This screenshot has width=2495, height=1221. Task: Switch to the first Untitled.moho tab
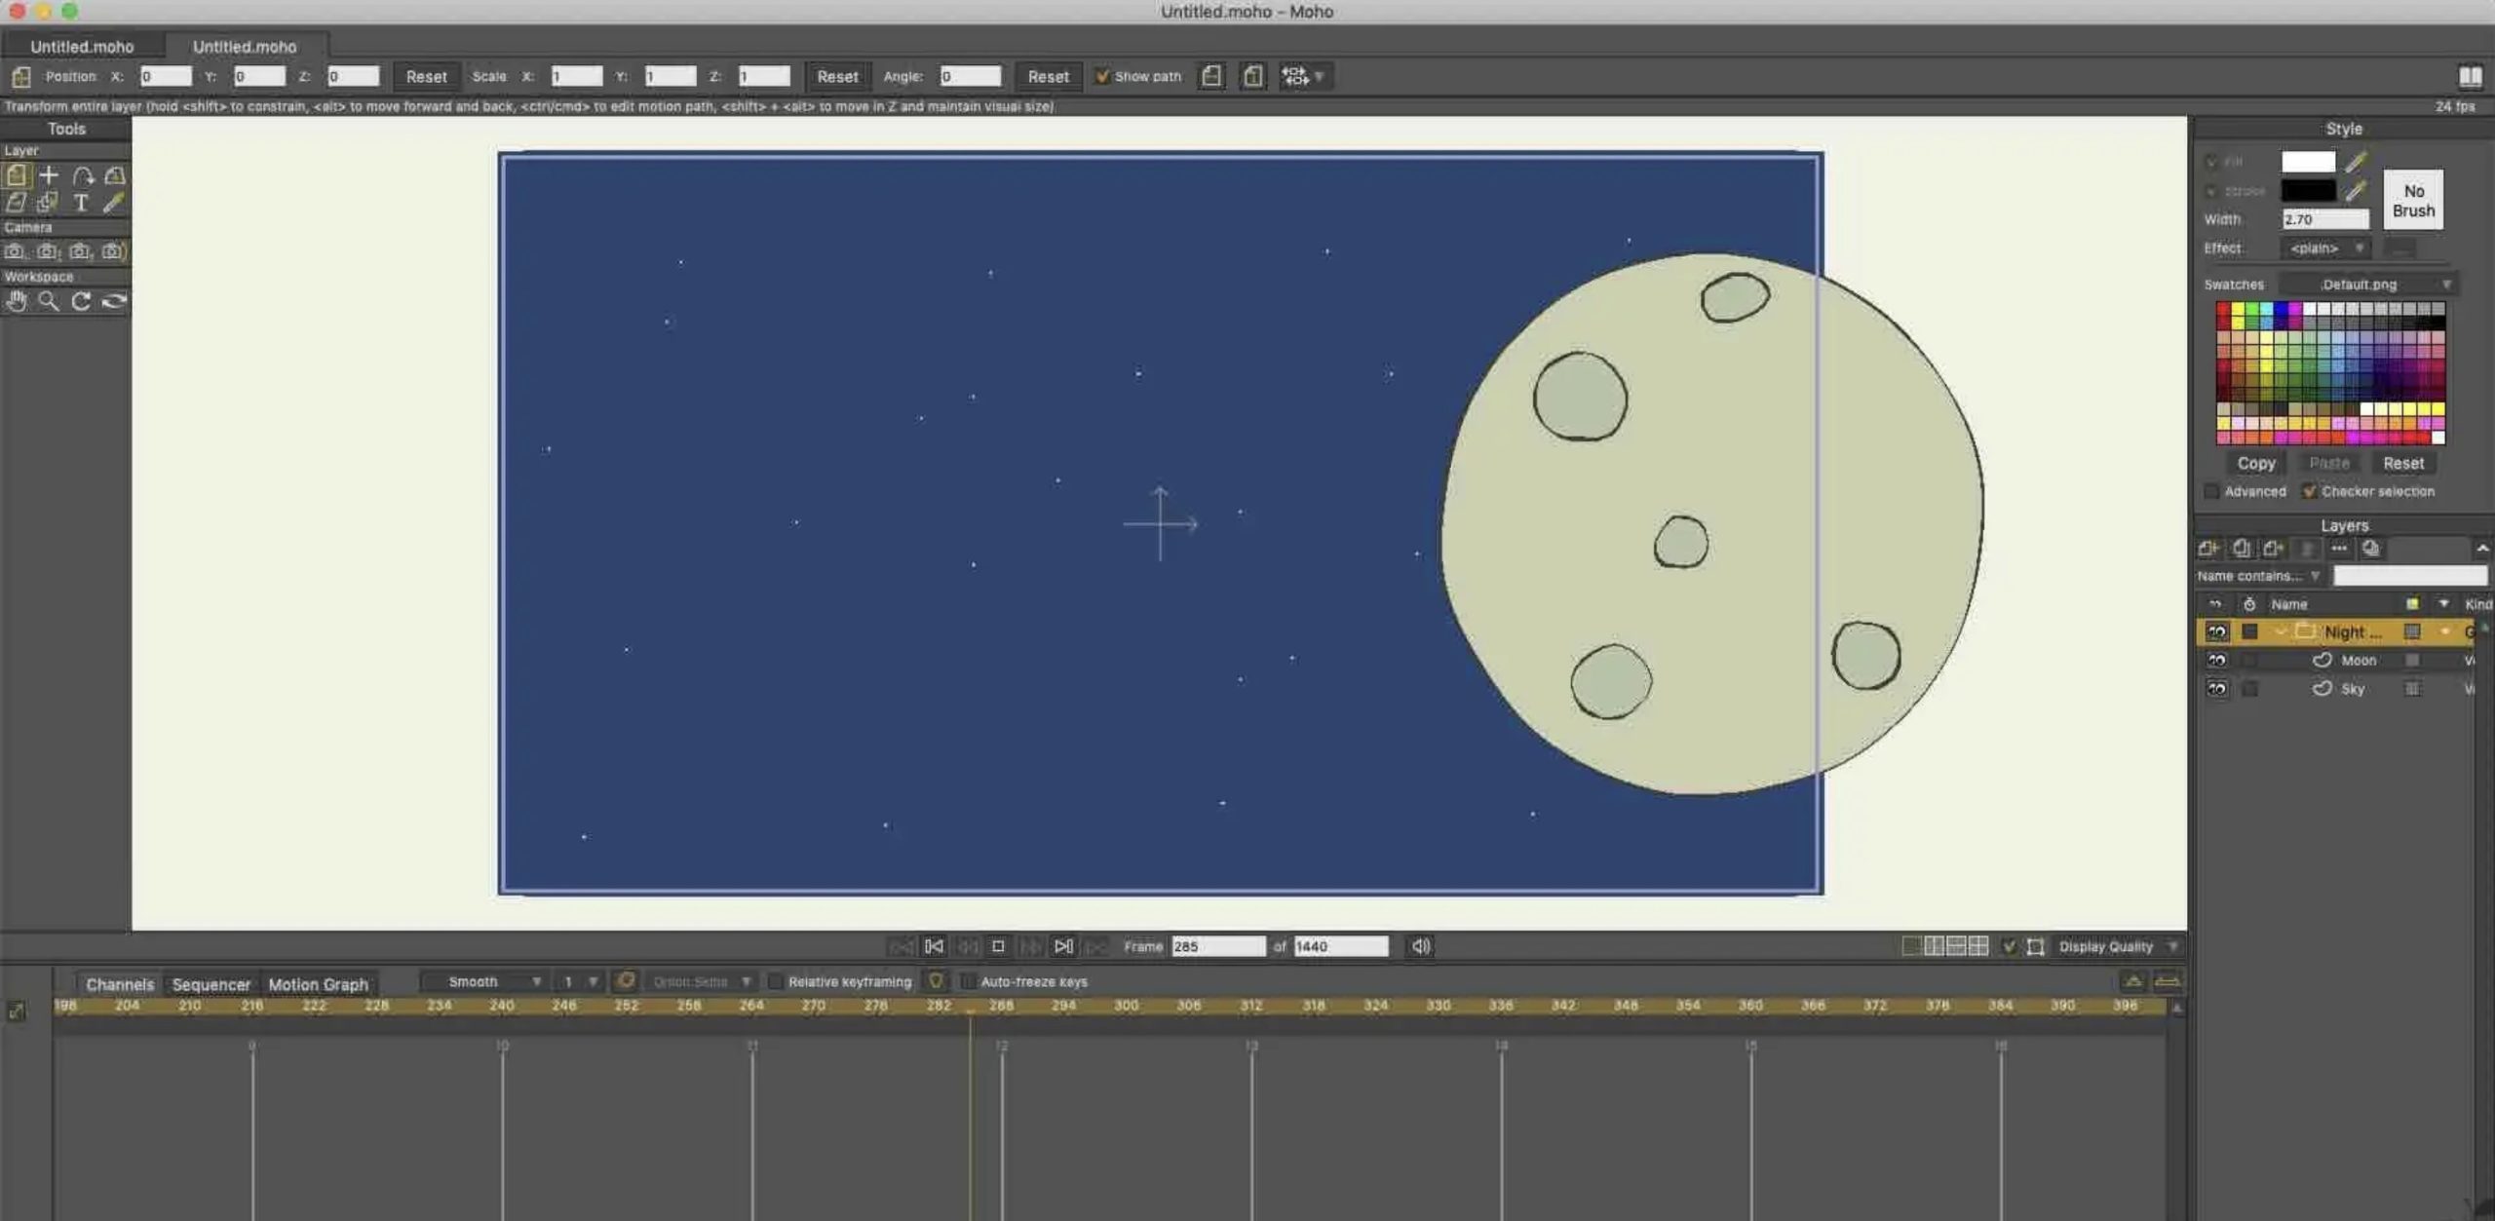[x=82, y=46]
